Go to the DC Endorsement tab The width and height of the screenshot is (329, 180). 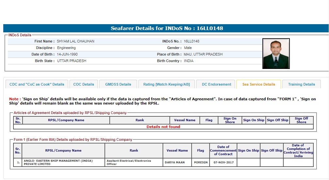[216, 84]
